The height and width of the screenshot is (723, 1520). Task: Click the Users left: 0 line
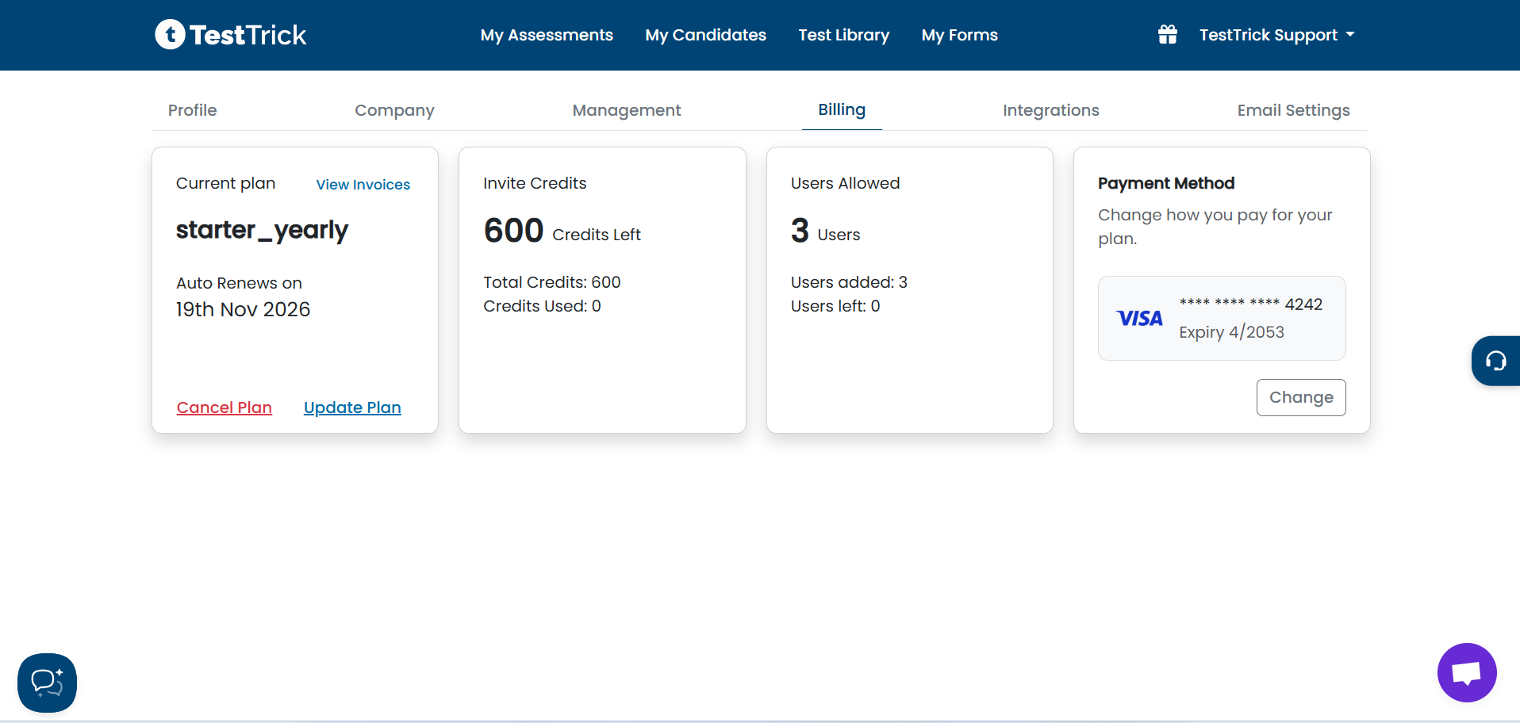(x=835, y=306)
